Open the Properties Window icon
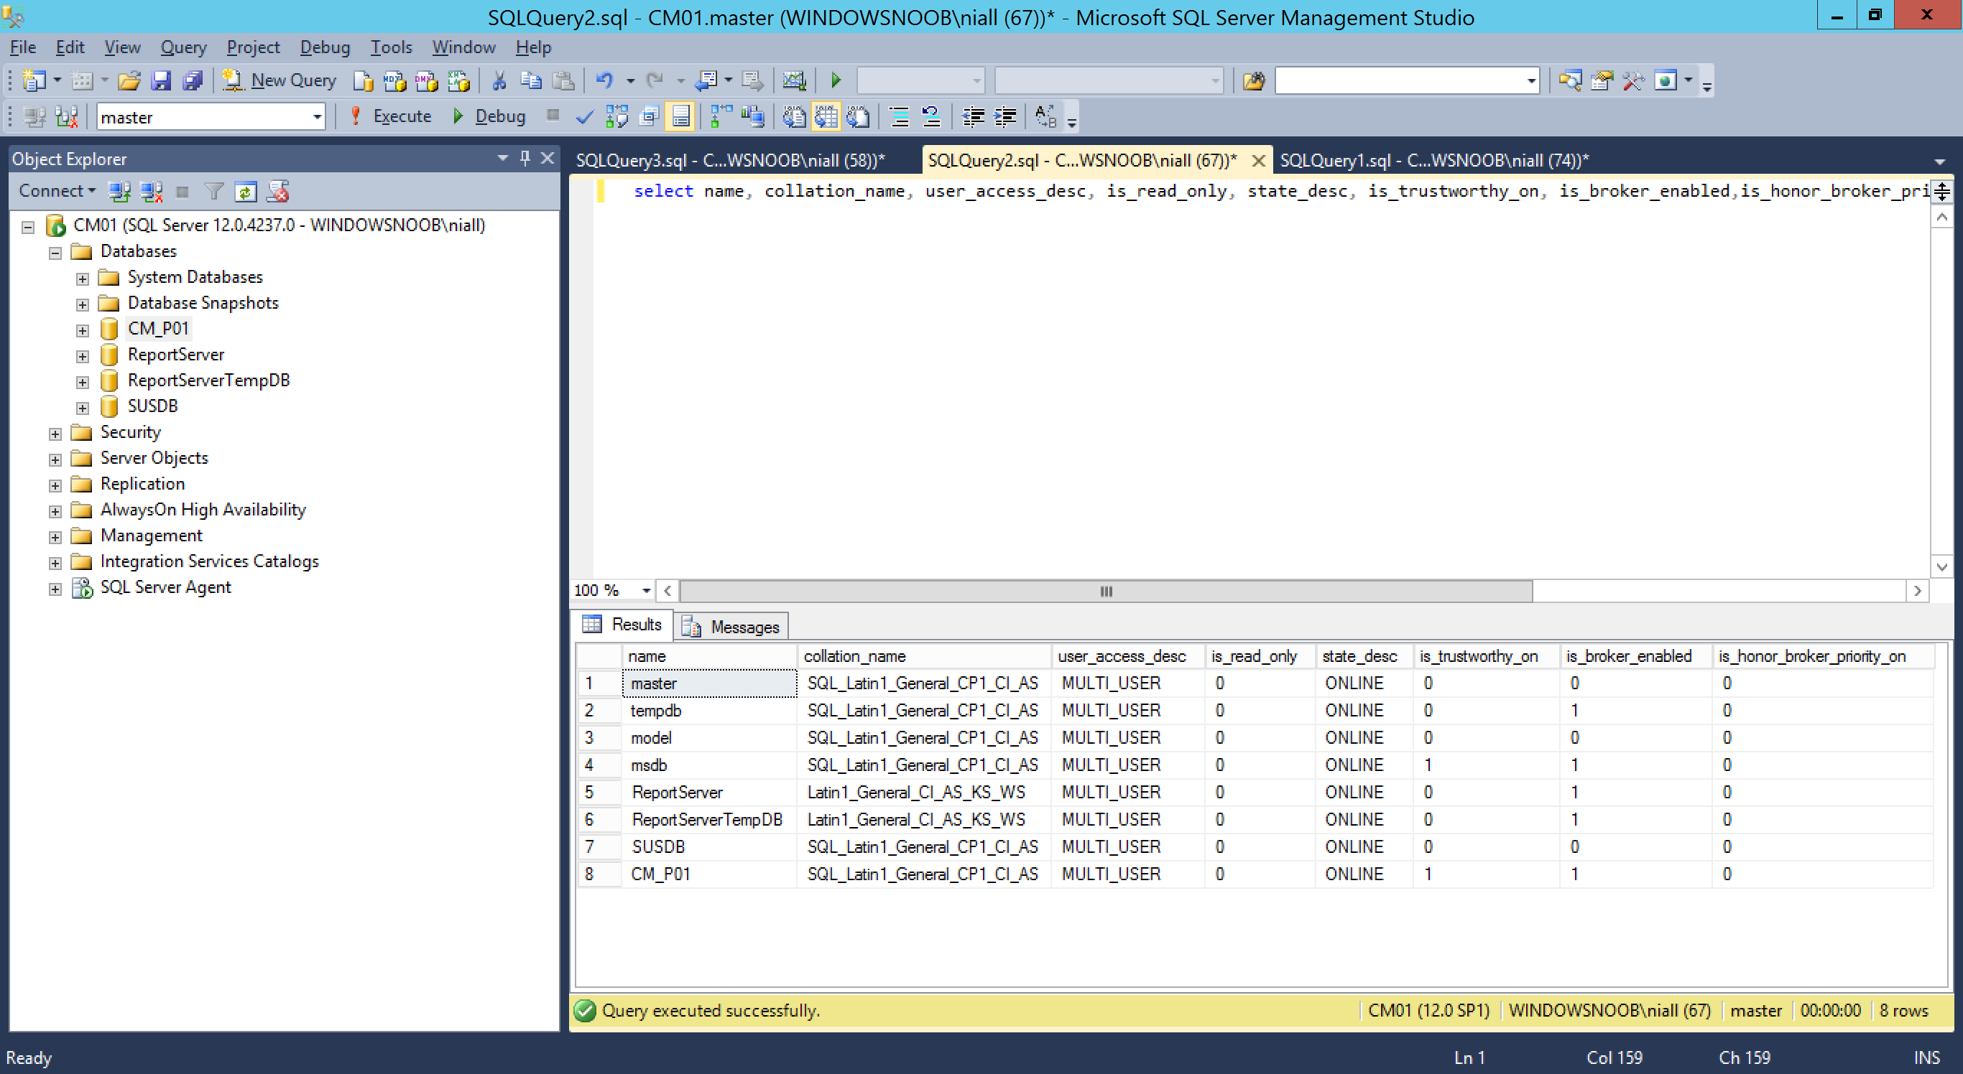The image size is (1963, 1074). 1602,80
